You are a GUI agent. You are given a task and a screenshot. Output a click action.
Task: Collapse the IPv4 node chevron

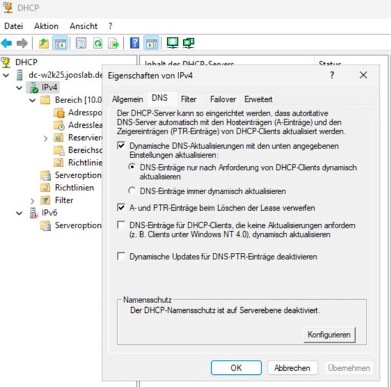(x=19, y=88)
